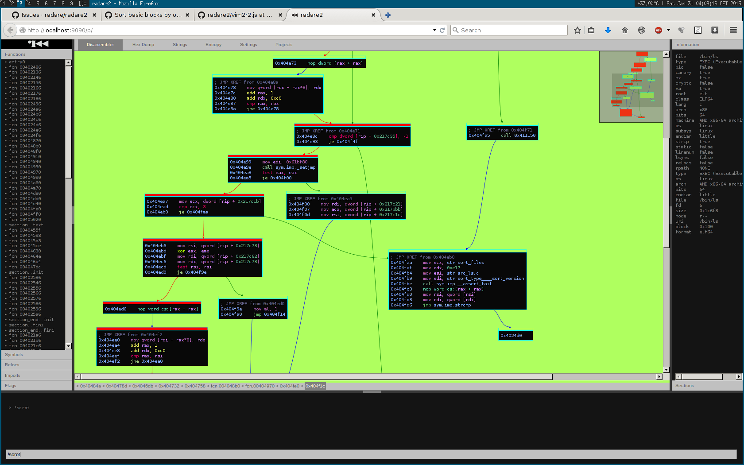Go to Firefox home page icon
The width and height of the screenshot is (744, 465).
pos(625,30)
